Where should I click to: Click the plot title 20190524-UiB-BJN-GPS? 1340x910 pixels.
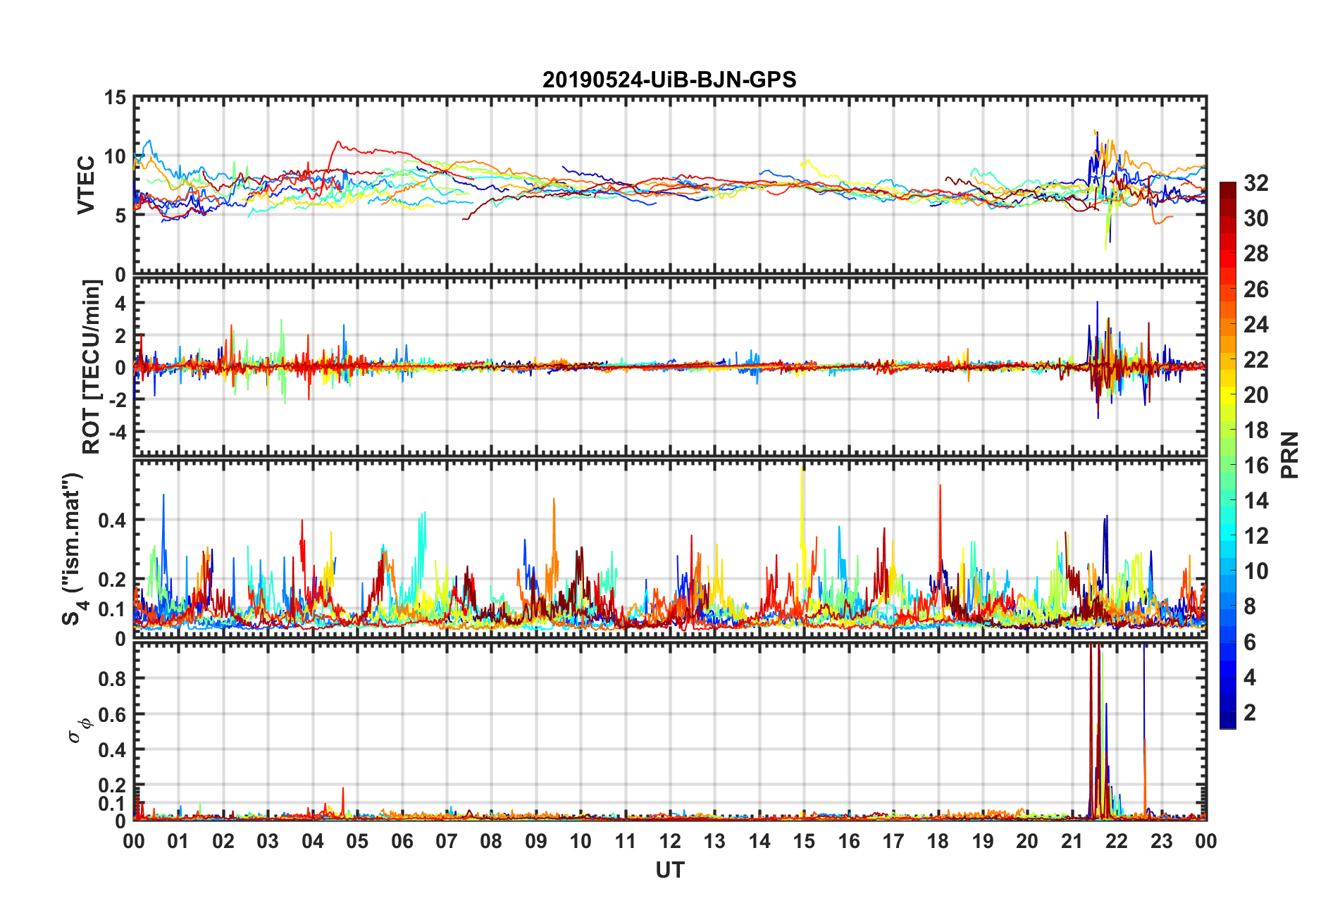click(669, 80)
